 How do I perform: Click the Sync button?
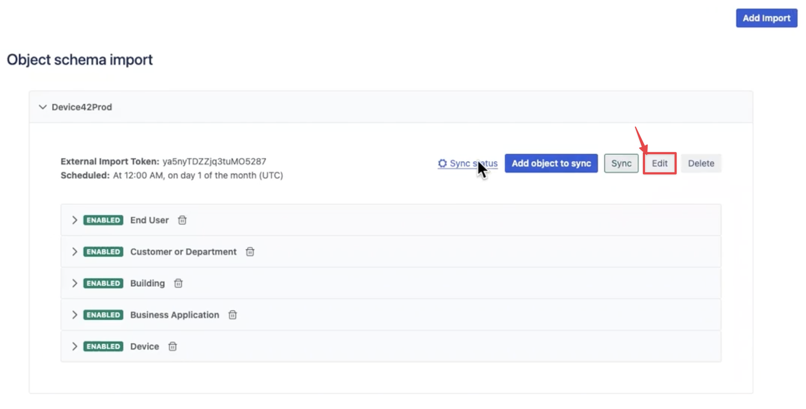(x=621, y=163)
